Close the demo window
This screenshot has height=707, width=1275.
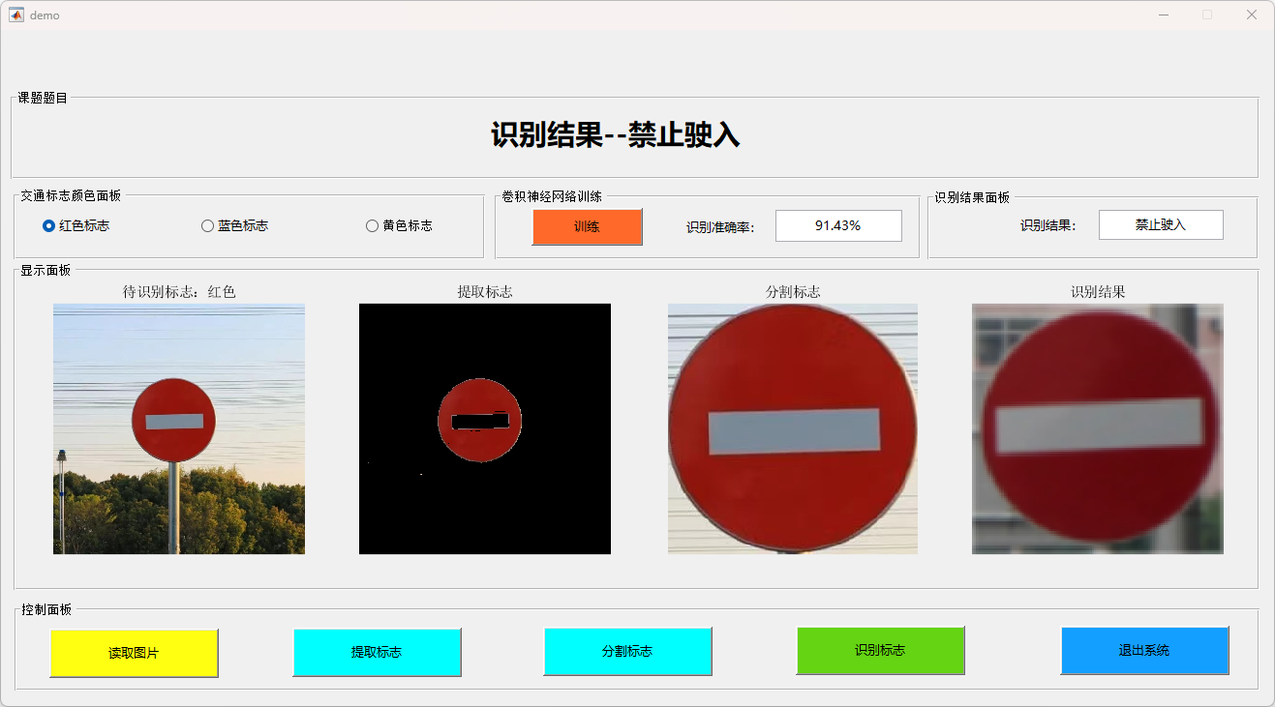[x=1251, y=15]
